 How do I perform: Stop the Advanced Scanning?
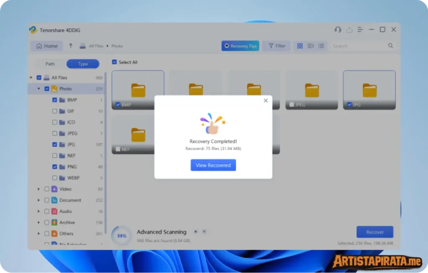point(195,232)
